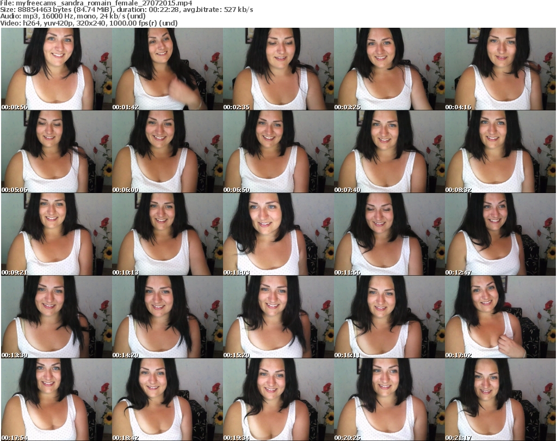This screenshot has height=441, width=557.
Task: Select the frame timestamped 00:17:02
Action: (x=500, y=317)
